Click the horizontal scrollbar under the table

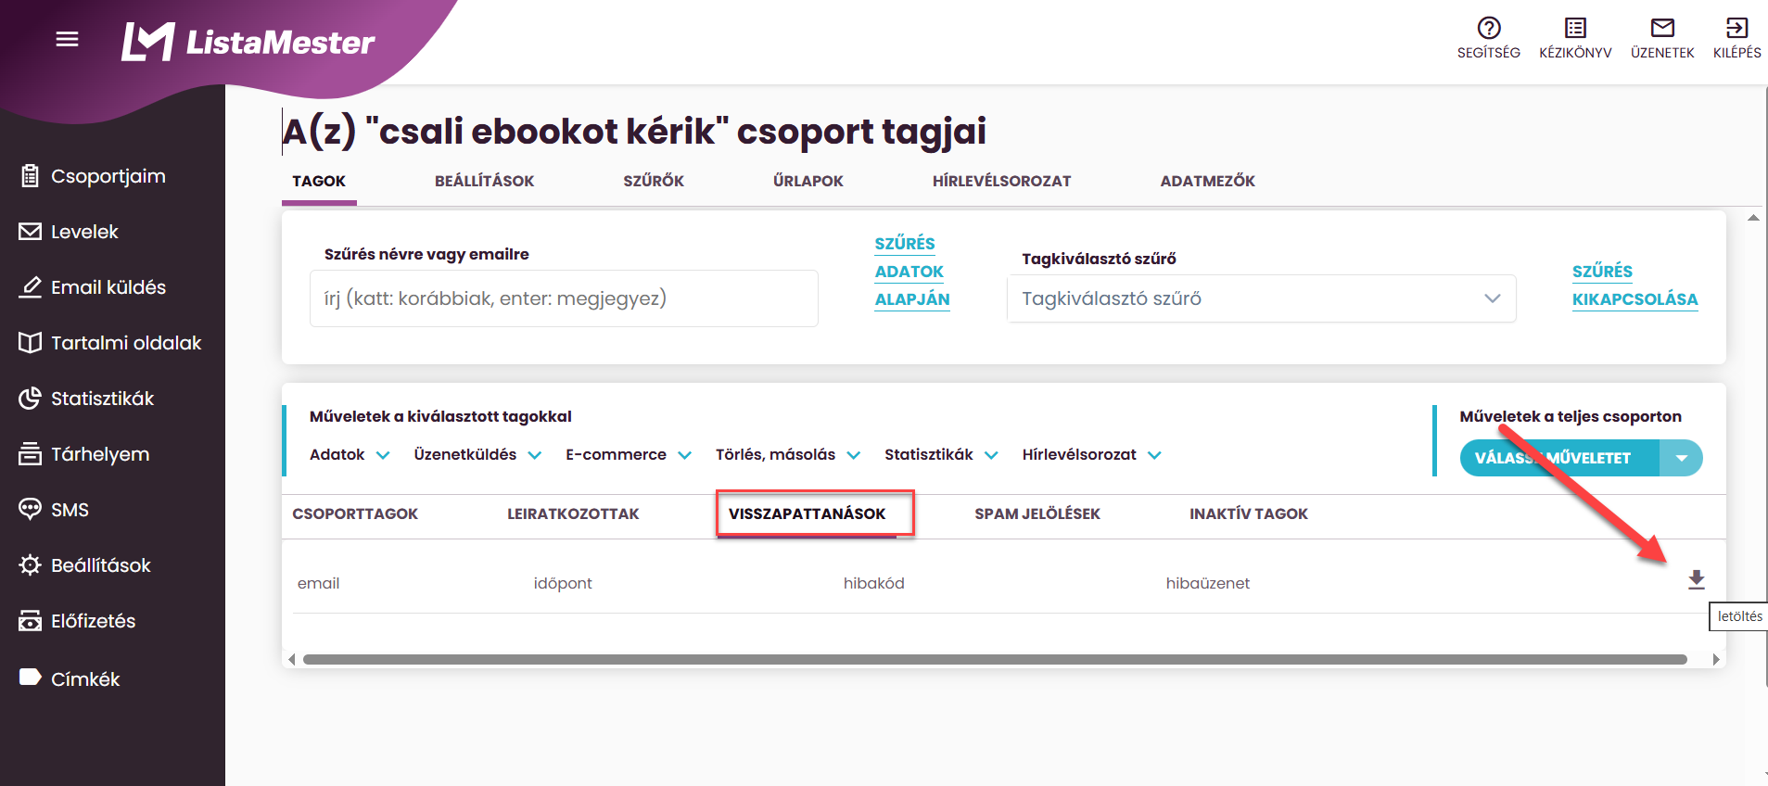995,660
